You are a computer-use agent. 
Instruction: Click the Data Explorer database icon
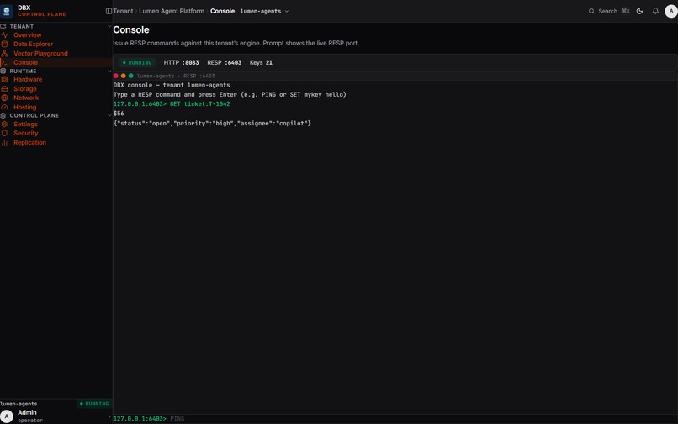click(4, 44)
